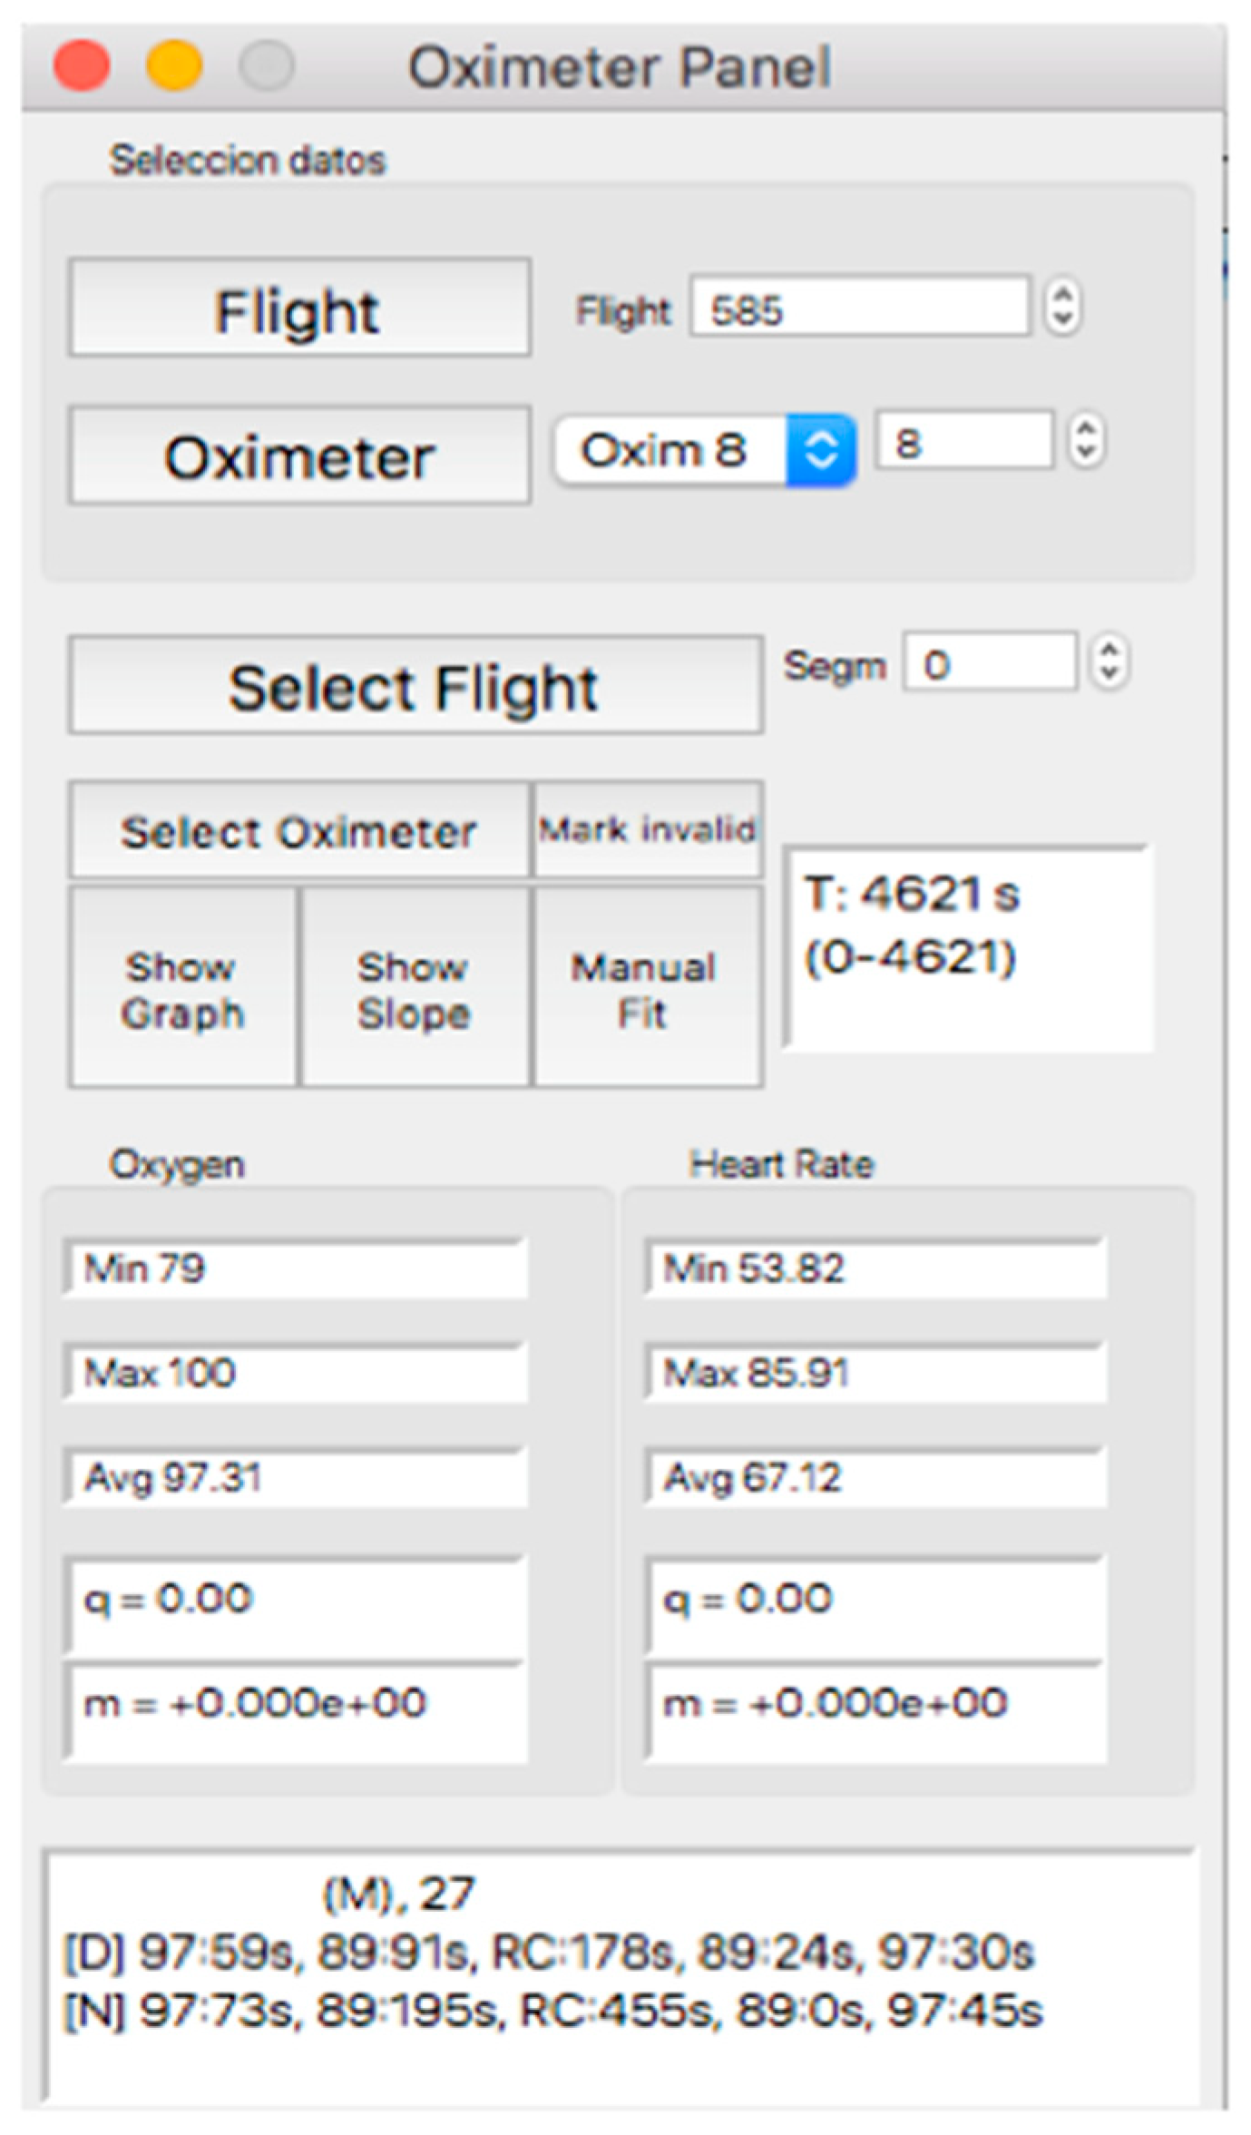The image size is (1251, 2135).
Task: Click the Heart Rate Max 85.91 field
Action: click(x=875, y=1373)
